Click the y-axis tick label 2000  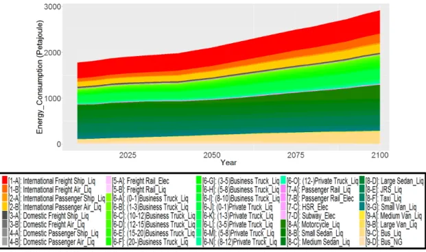click(x=52, y=52)
